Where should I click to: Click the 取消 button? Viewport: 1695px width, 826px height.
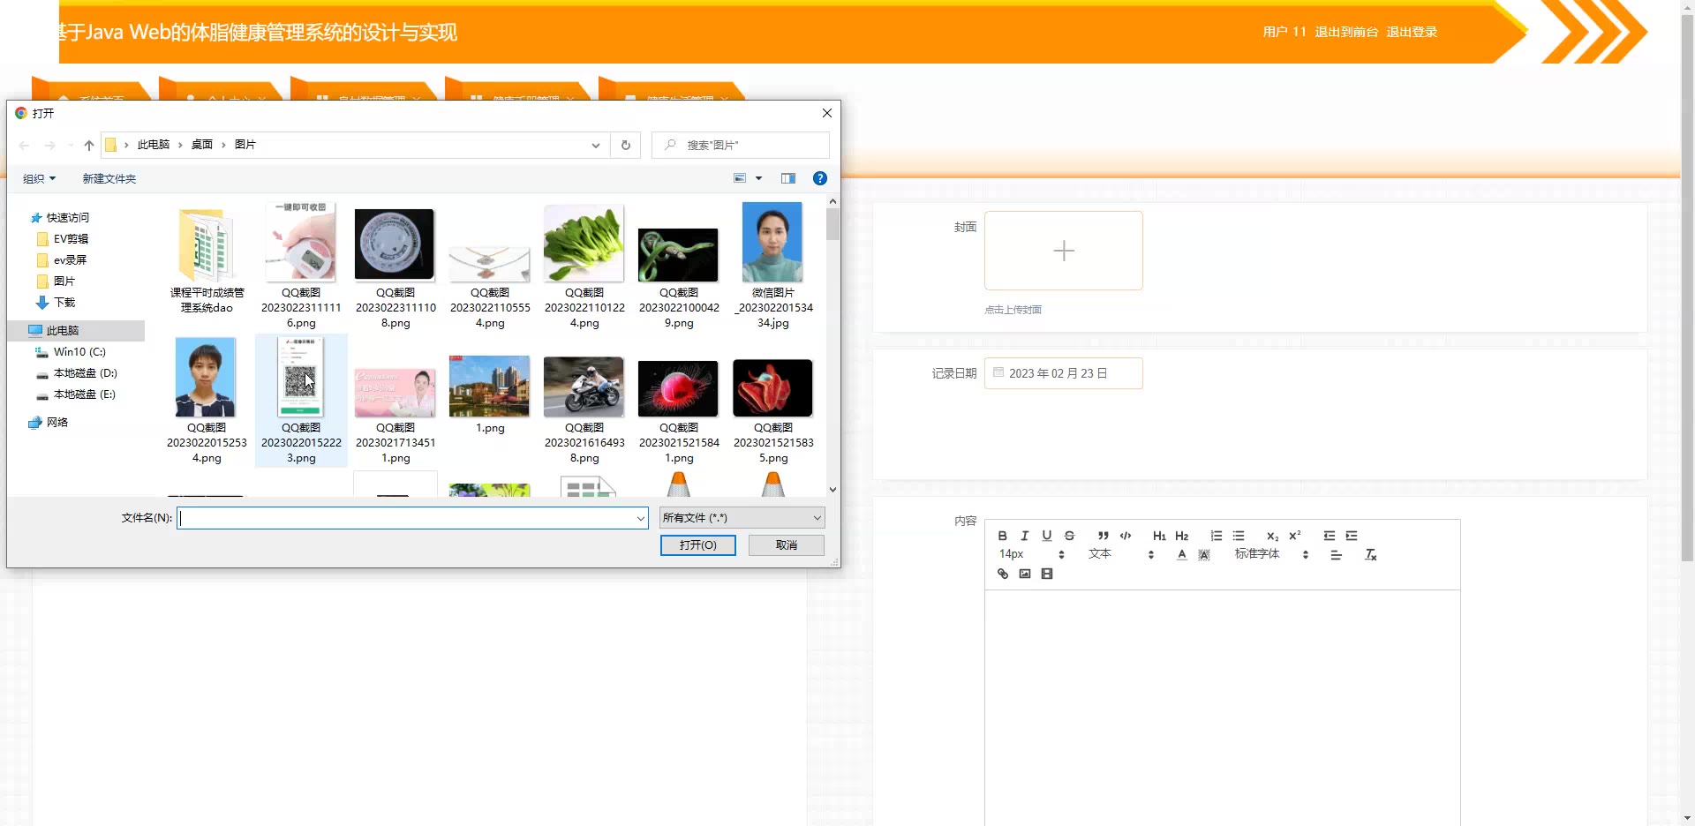[787, 545]
